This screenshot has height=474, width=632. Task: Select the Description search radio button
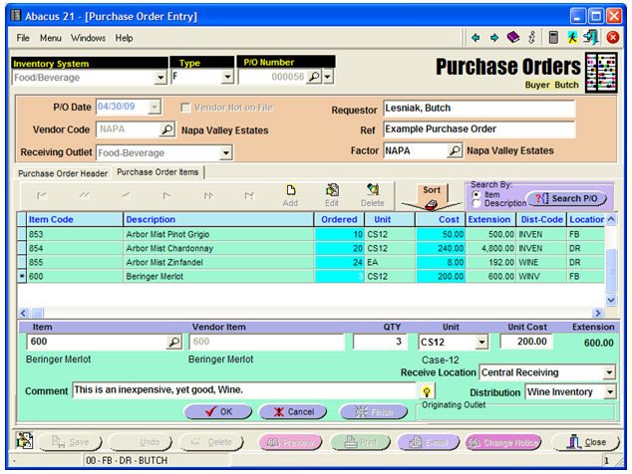[474, 203]
